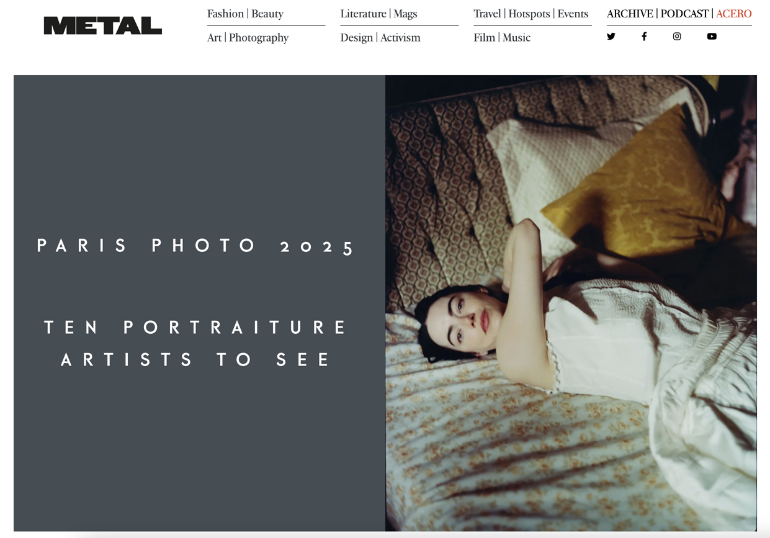Go to the Literature section

point(363,14)
